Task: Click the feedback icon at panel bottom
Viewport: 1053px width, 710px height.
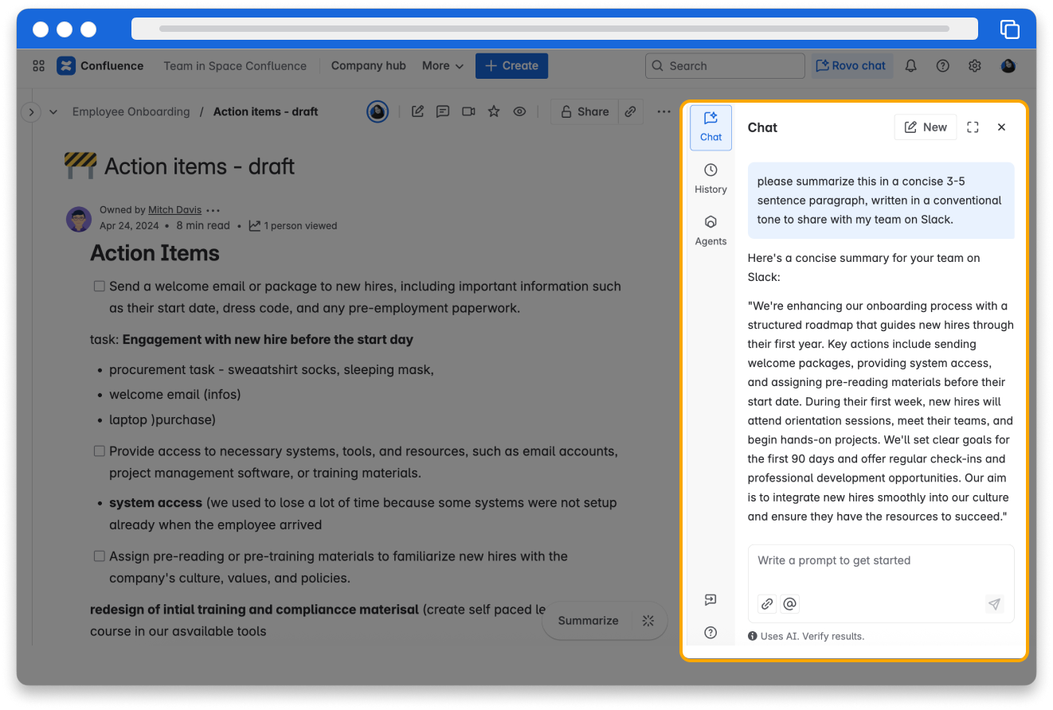Action: pyautogui.click(x=710, y=599)
